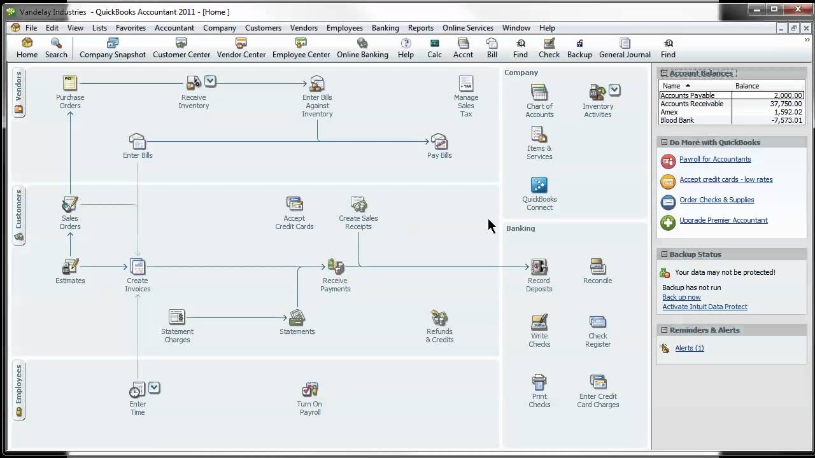This screenshot has width=815, height=458.
Task: Expand Receive Inventory dropdown arrow
Action: click(210, 81)
